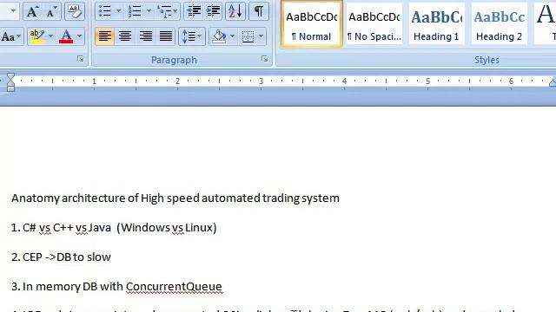
Task: Expand font color dropdown arrow
Action: click(x=80, y=36)
